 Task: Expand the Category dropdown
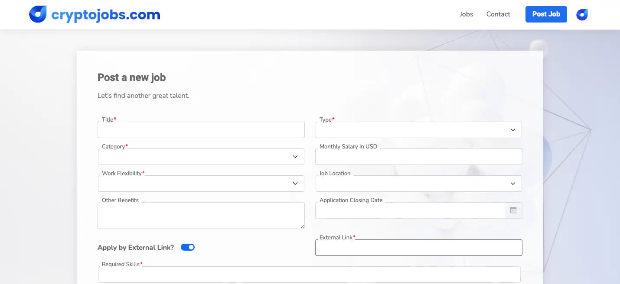pos(201,157)
